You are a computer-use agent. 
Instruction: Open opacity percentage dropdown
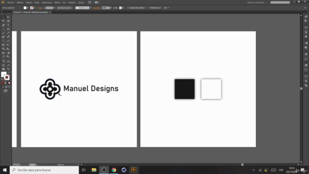[111, 8]
